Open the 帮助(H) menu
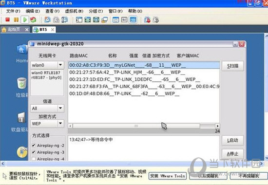 click(x=135, y=11)
